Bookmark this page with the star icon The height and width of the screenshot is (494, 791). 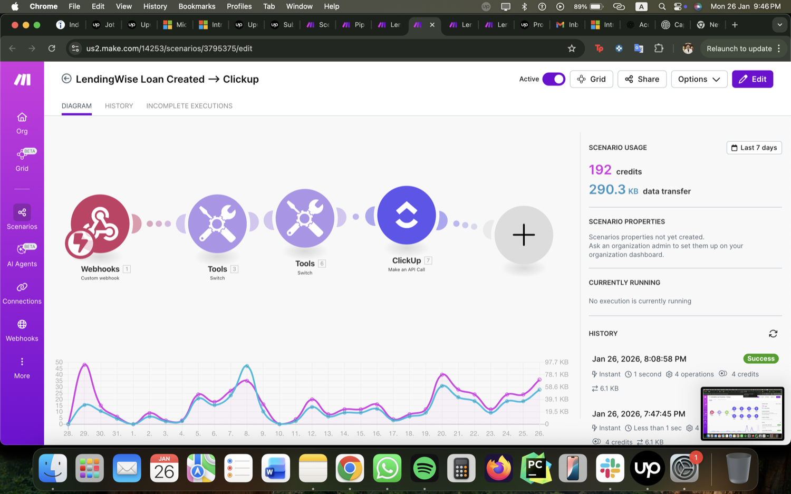pyautogui.click(x=572, y=49)
